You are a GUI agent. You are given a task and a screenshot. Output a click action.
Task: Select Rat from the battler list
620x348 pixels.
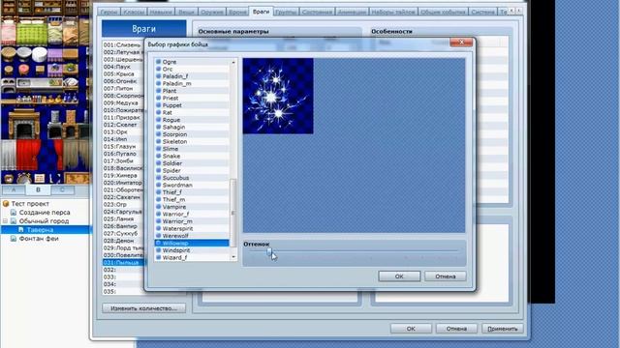coord(192,112)
